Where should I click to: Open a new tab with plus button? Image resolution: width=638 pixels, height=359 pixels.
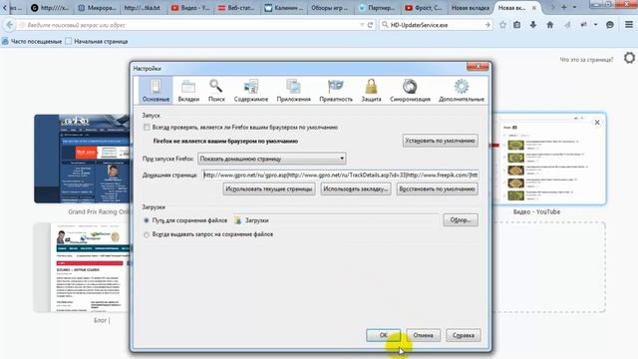[564, 7]
